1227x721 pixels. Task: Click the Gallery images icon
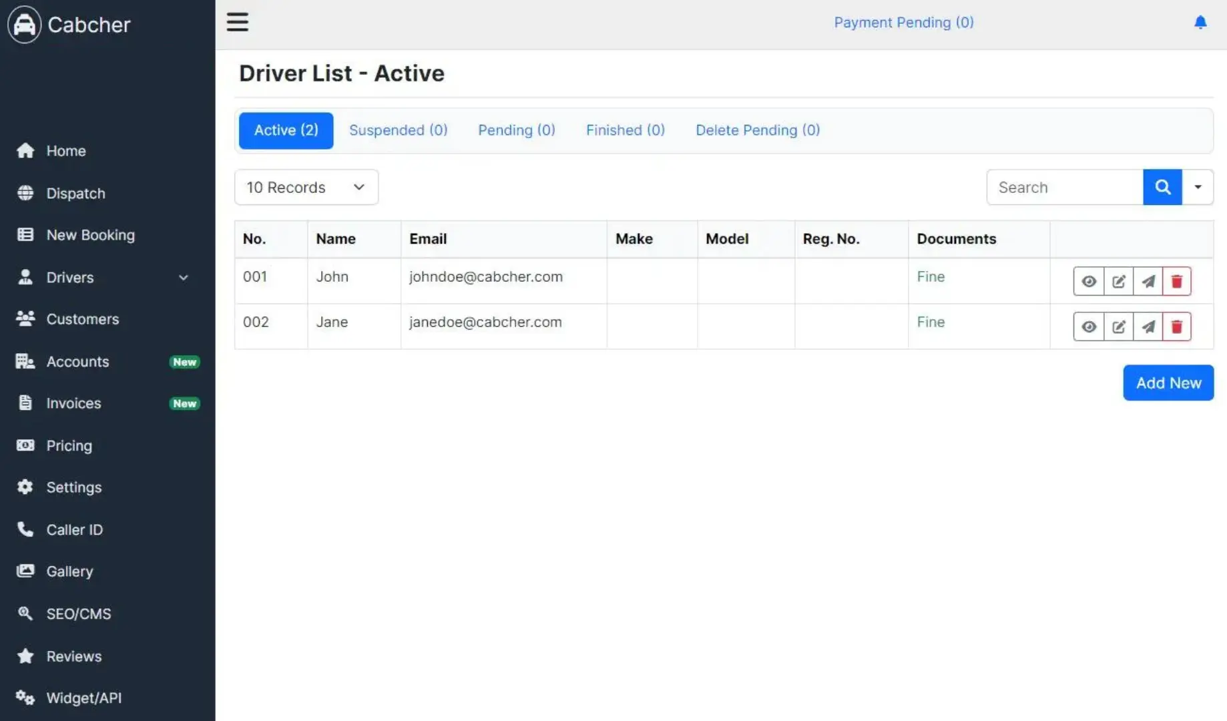25,571
